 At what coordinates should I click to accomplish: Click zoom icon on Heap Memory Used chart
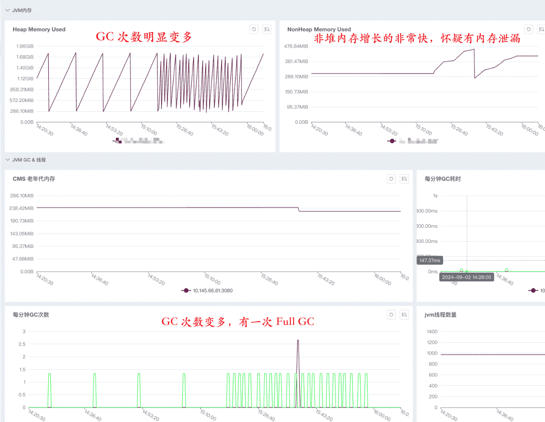tap(267, 29)
